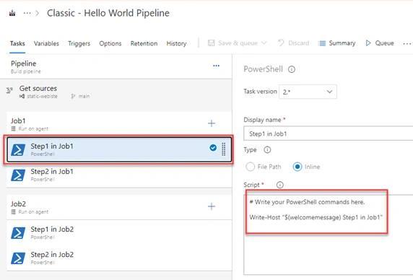Select Step2 in Job2 task

[119, 258]
